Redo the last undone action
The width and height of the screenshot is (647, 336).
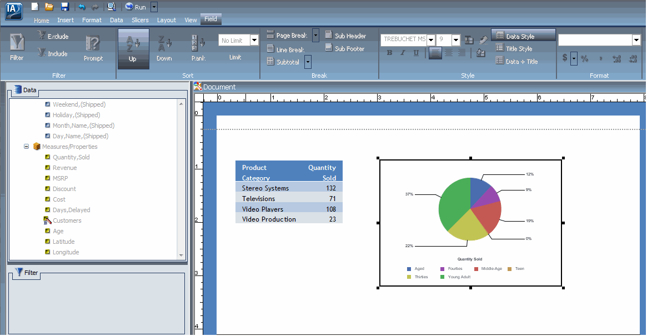[x=96, y=7]
